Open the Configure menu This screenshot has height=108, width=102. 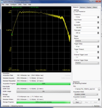point(13,5)
